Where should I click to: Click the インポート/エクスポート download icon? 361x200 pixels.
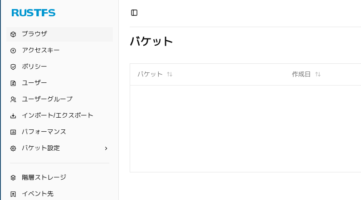tap(13, 116)
